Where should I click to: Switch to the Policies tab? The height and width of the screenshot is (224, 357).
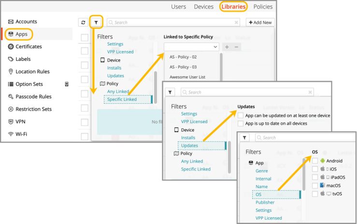263,7
